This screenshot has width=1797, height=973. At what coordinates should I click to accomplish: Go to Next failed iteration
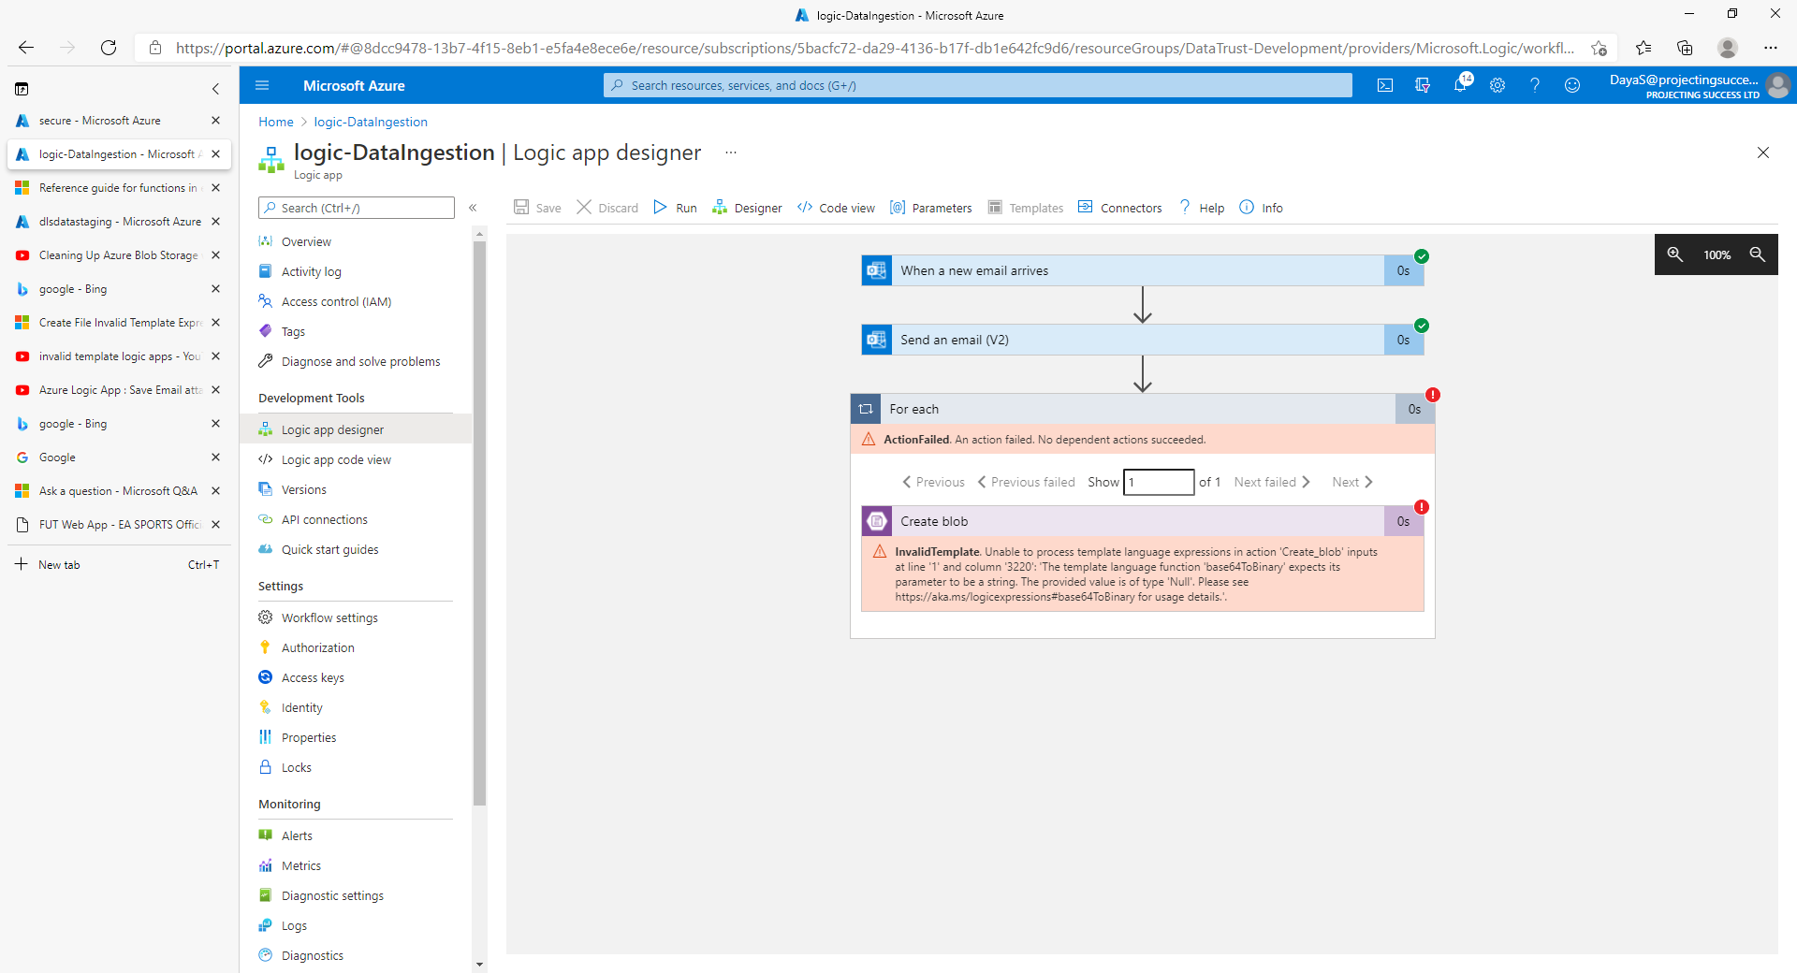click(1272, 482)
